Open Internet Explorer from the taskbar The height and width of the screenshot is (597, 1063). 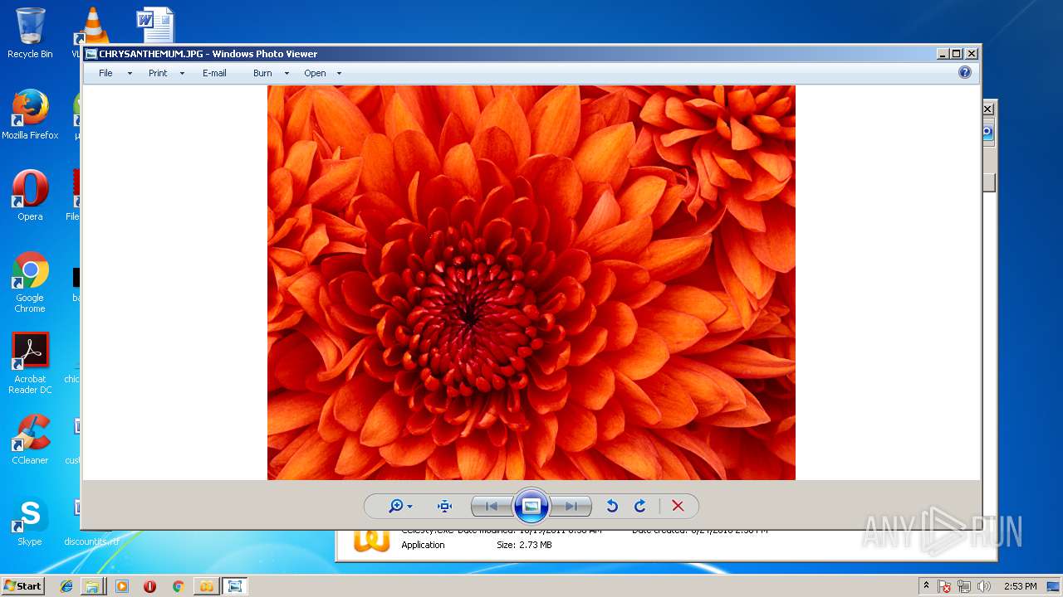point(66,585)
